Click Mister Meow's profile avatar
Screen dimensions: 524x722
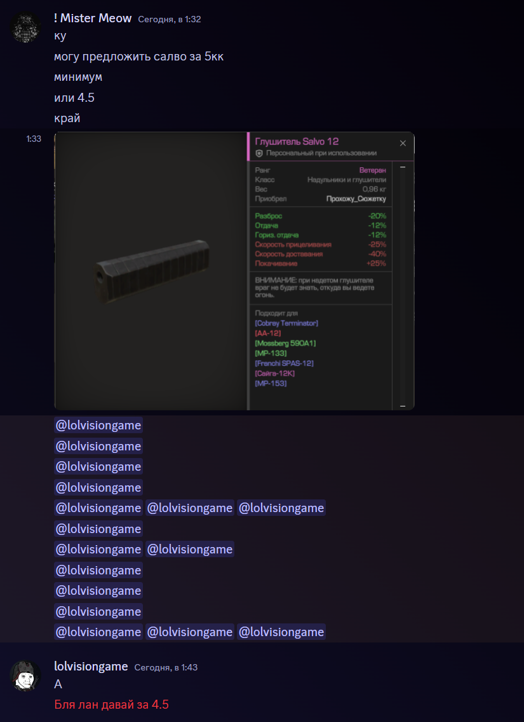(x=25, y=27)
